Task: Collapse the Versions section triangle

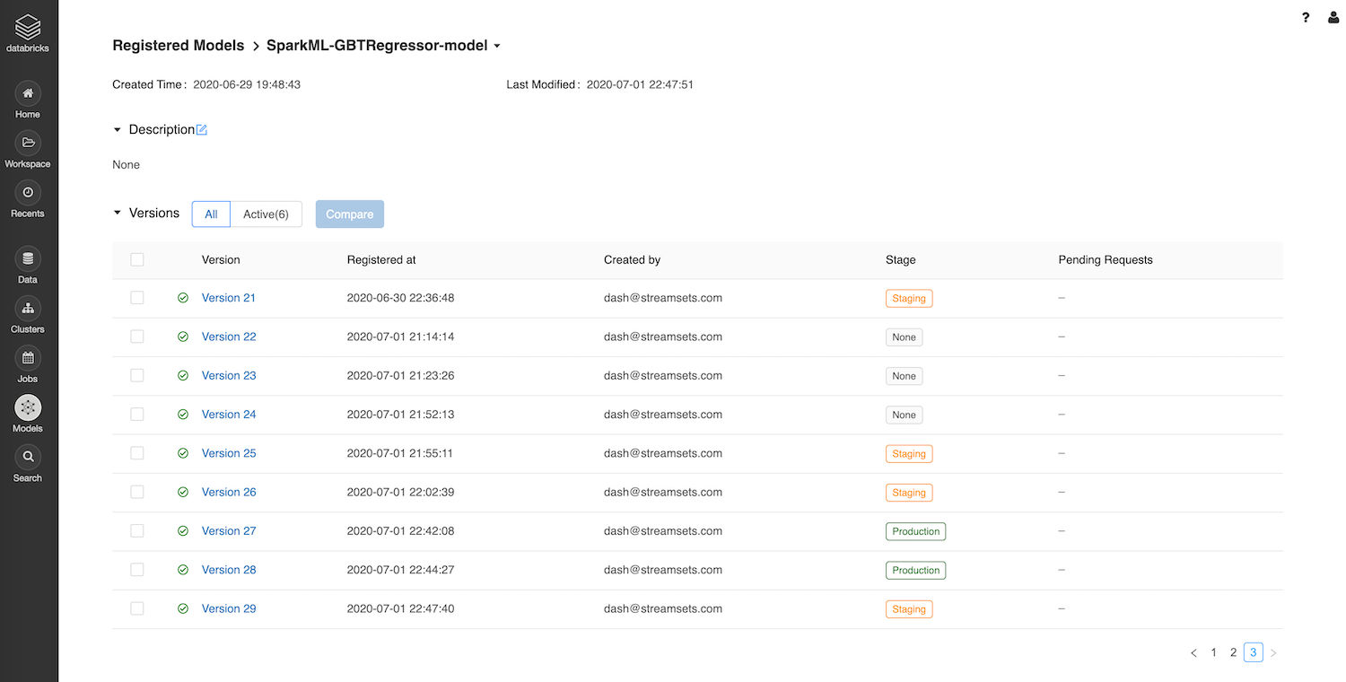Action: (117, 214)
